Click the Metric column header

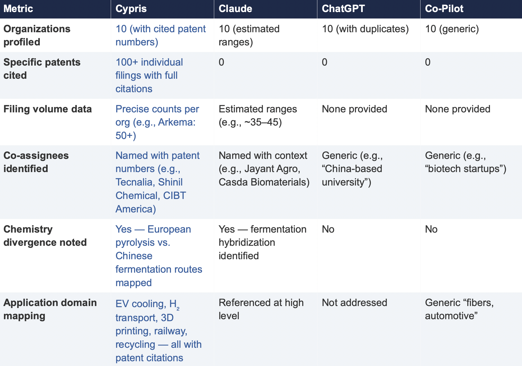(x=18, y=9)
